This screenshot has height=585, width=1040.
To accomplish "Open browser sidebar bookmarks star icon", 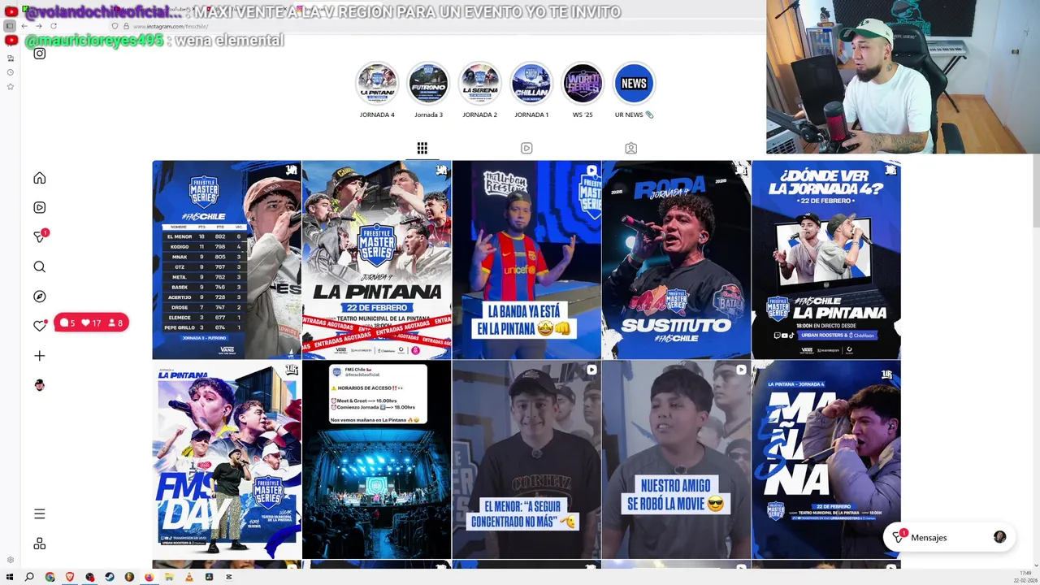I will (x=11, y=86).
